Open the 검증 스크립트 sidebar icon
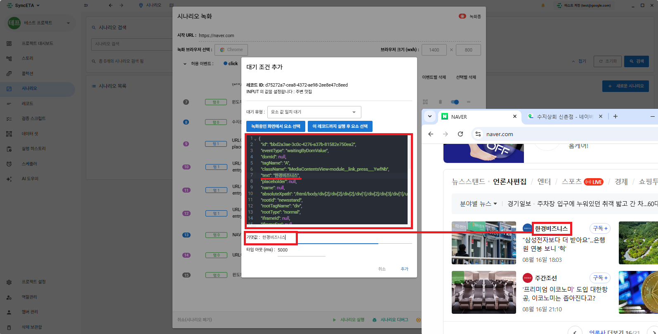This screenshot has height=334, width=658. [9, 119]
